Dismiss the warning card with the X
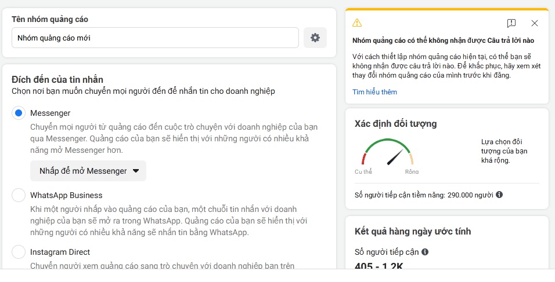555x282 pixels. pyautogui.click(x=535, y=23)
